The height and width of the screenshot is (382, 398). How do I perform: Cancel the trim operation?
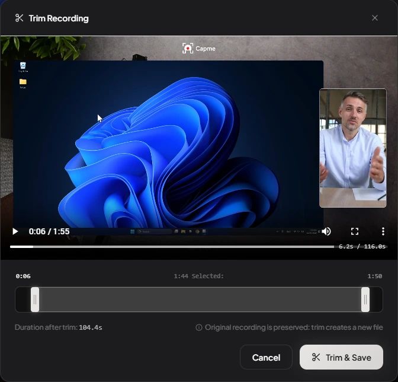(266, 357)
